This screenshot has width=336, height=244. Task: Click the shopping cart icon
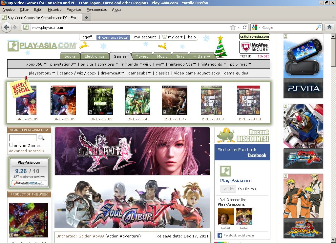[x=164, y=37]
